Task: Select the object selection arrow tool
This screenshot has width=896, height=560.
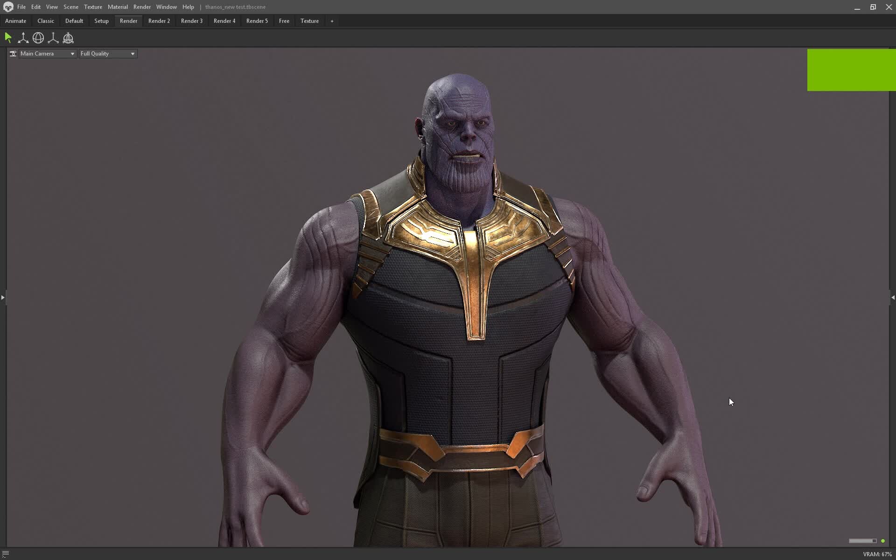Action: click(x=8, y=38)
